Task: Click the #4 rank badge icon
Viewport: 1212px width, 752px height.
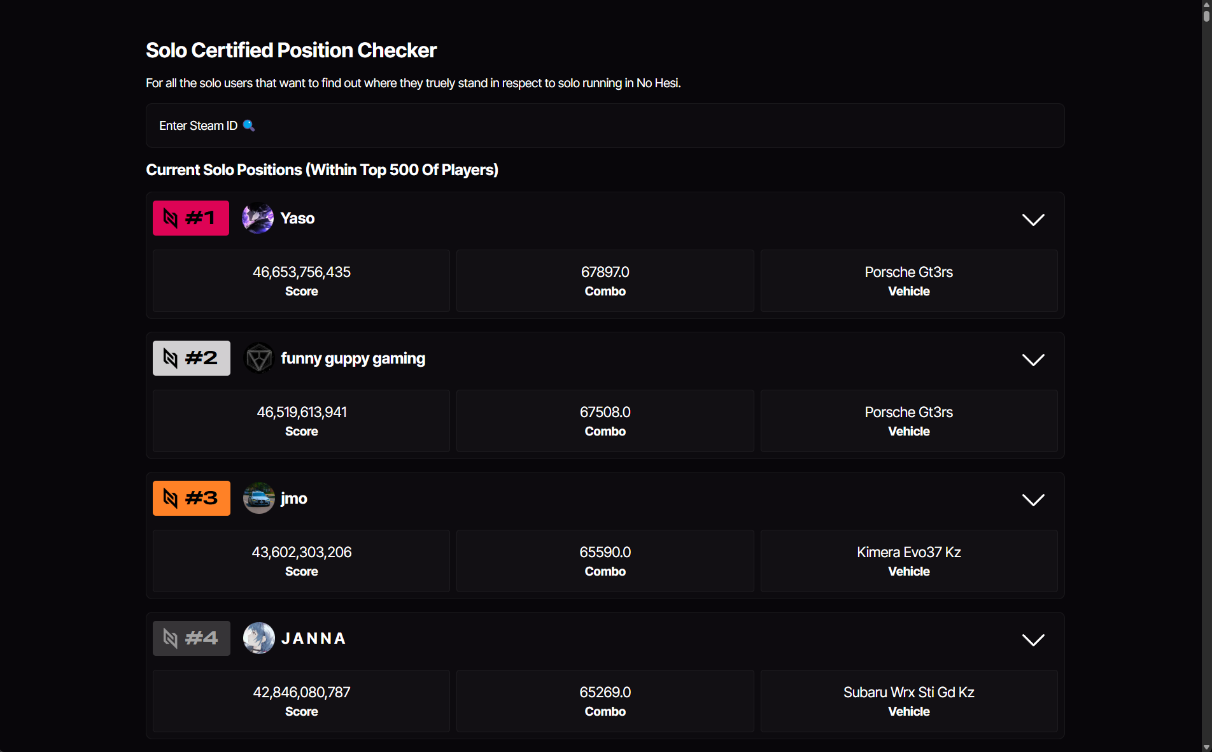Action: (171, 638)
